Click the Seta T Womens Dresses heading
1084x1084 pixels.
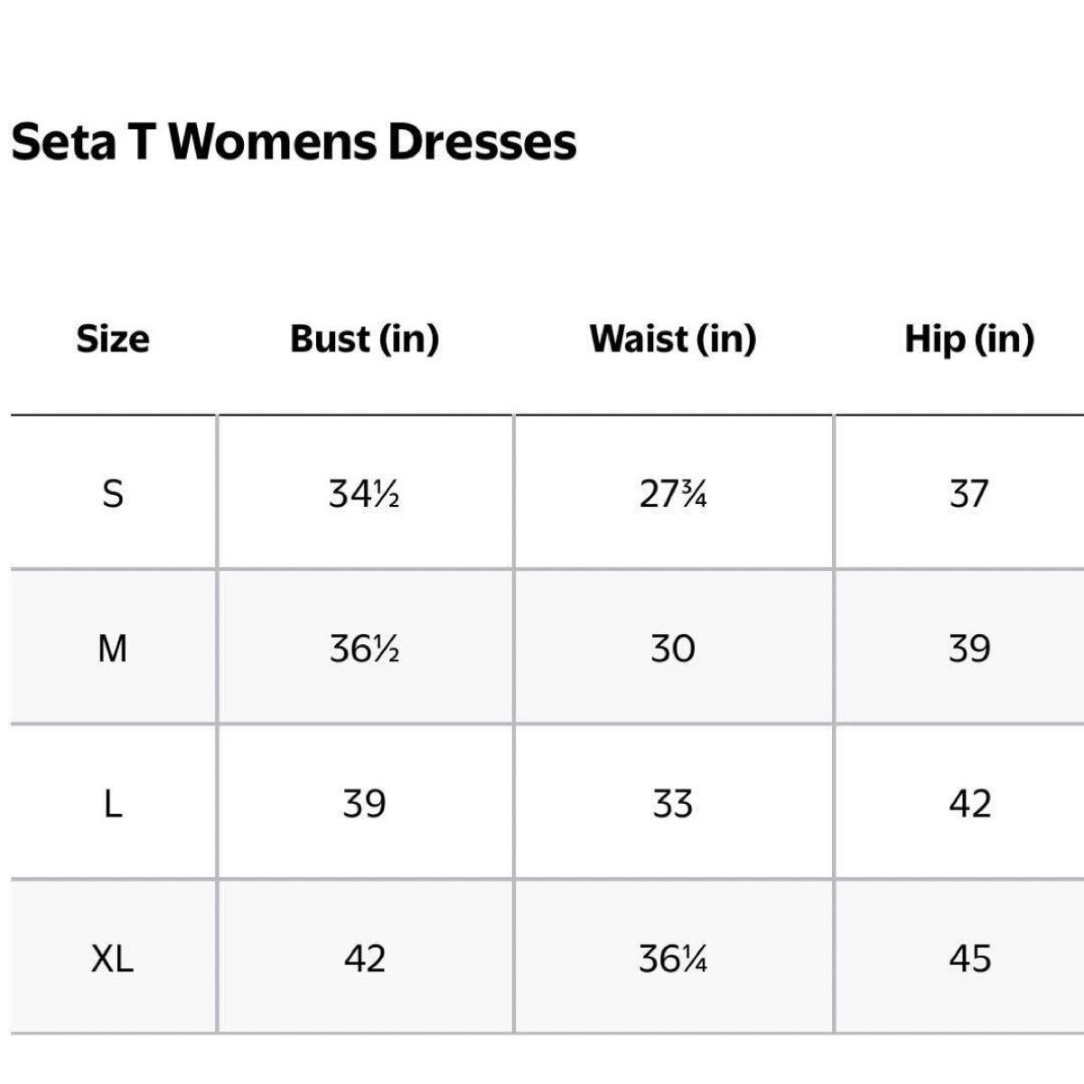(x=294, y=142)
